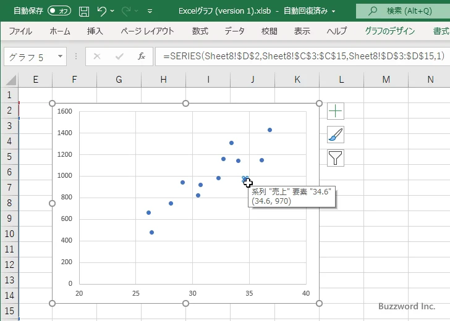The width and height of the screenshot is (450, 321).
Task: Open Customize Quick Access Toolbar menu
Action: tap(150, 11)
